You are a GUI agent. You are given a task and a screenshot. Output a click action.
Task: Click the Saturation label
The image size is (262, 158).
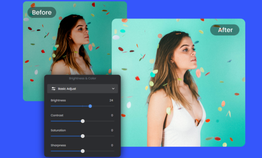pyautogui.click(x=58, y=130)
